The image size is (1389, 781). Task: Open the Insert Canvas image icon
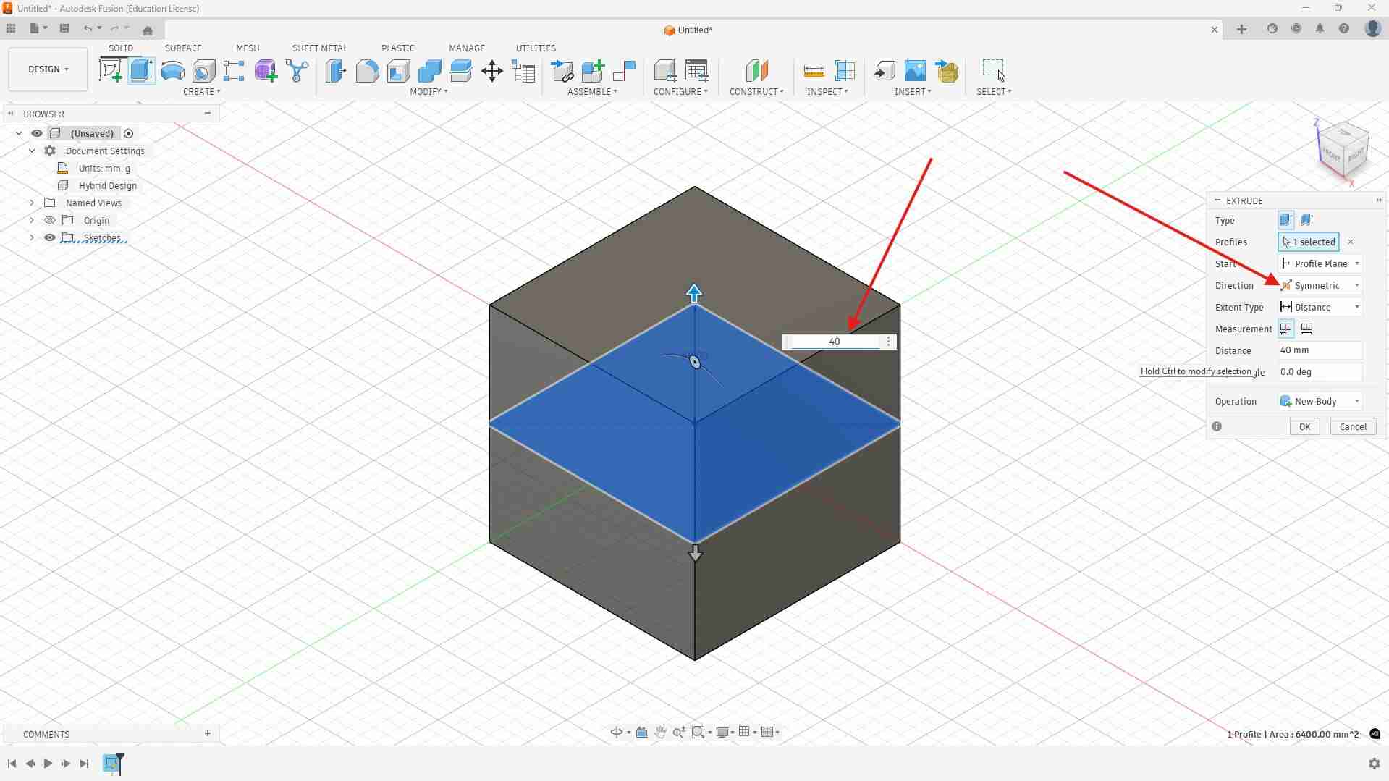pos(915,71)
